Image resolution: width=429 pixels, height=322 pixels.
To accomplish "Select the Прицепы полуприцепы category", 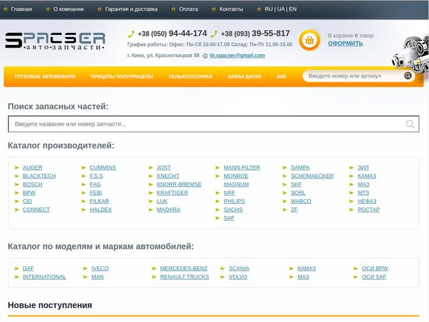I will click(x=122, y=76).
